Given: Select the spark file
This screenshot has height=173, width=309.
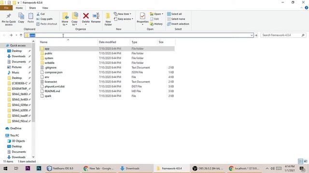Looking at the screenshot, I should (107, 96).
